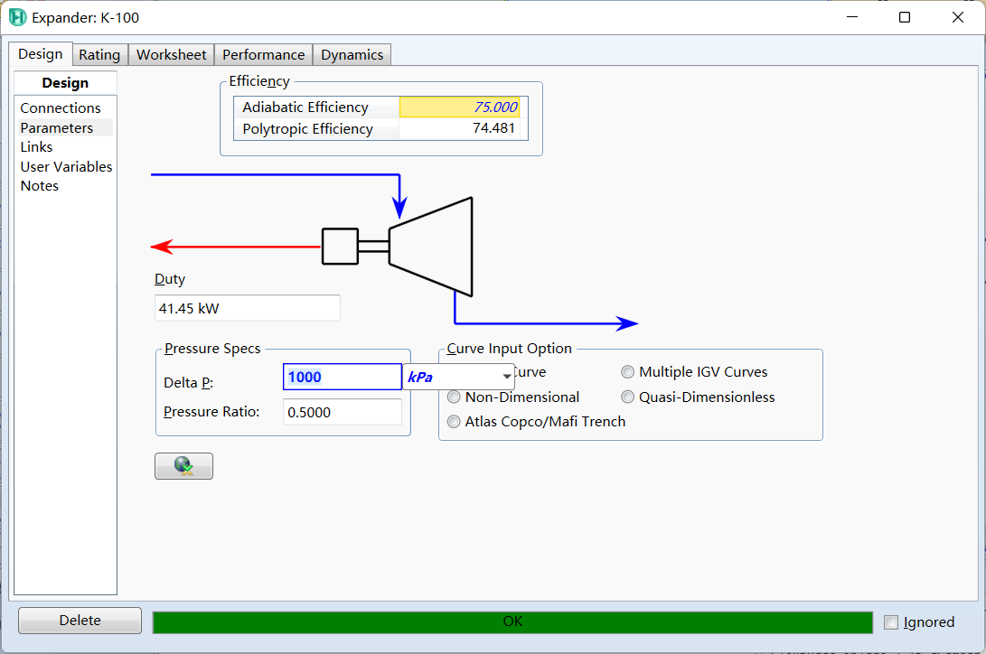This screenshot has height=654, width=986.
Task: Select Atlas Copco/Mafi Trench radio button
Action: click(x=454, y=422)
